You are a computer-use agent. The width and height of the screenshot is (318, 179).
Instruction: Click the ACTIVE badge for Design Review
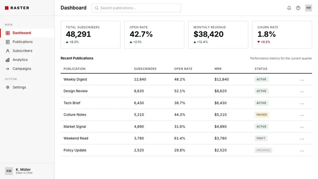(x=261, y=91)
